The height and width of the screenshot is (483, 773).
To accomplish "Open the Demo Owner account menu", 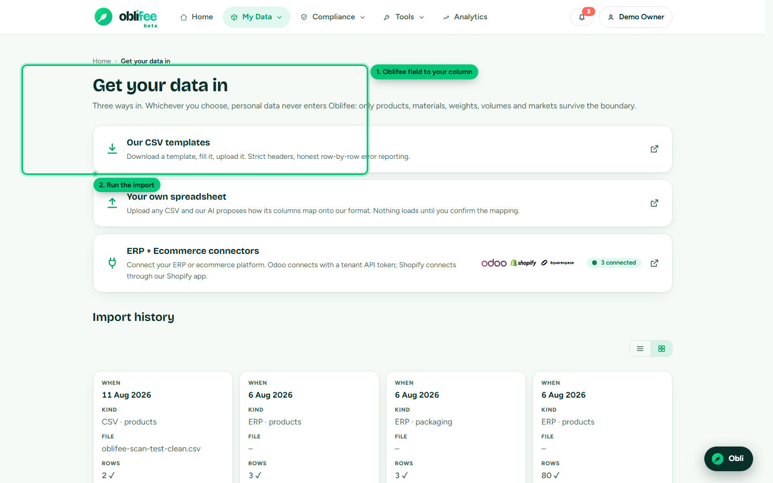I will [636, 17].
